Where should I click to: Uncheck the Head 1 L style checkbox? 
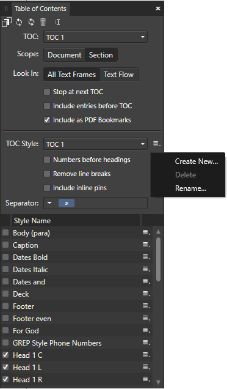(5, 367)
